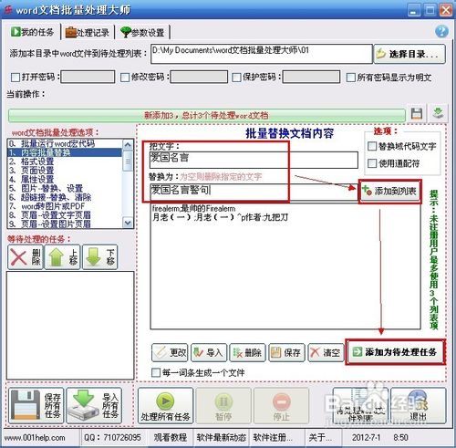Select 7. word转图片或PDF option

[x=65, y=206]
